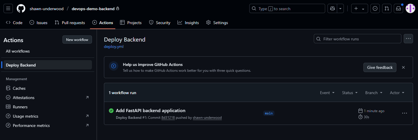Click the Performance metrics external link arrow
This screenshot has width=418, height=140.
pos(87,125)
